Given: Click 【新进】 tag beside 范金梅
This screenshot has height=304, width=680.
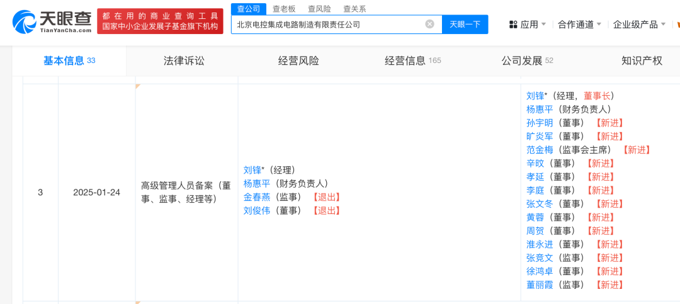Looking at the screenshot, I should coord(636,150).
